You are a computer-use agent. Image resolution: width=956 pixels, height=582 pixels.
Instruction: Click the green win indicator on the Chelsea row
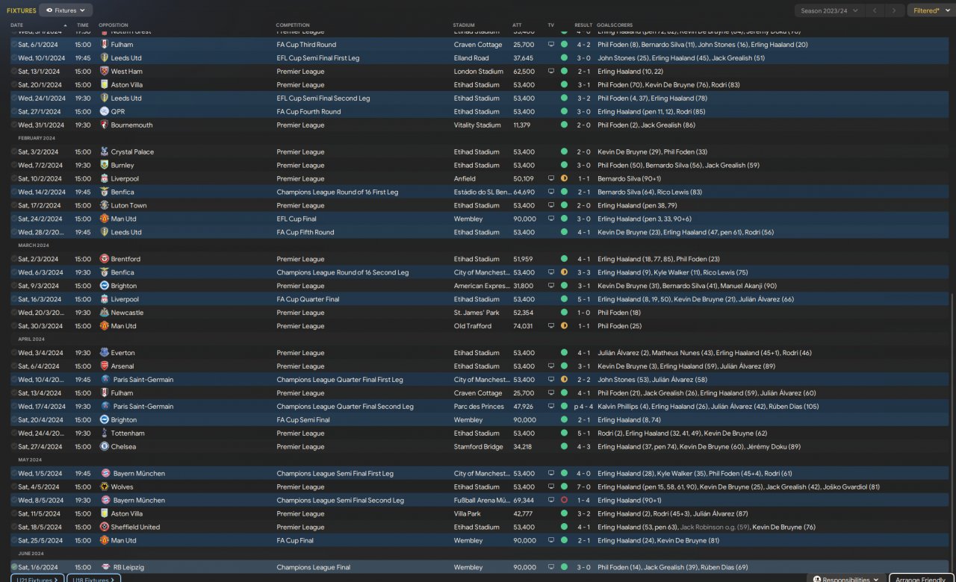tap(564, 447)
